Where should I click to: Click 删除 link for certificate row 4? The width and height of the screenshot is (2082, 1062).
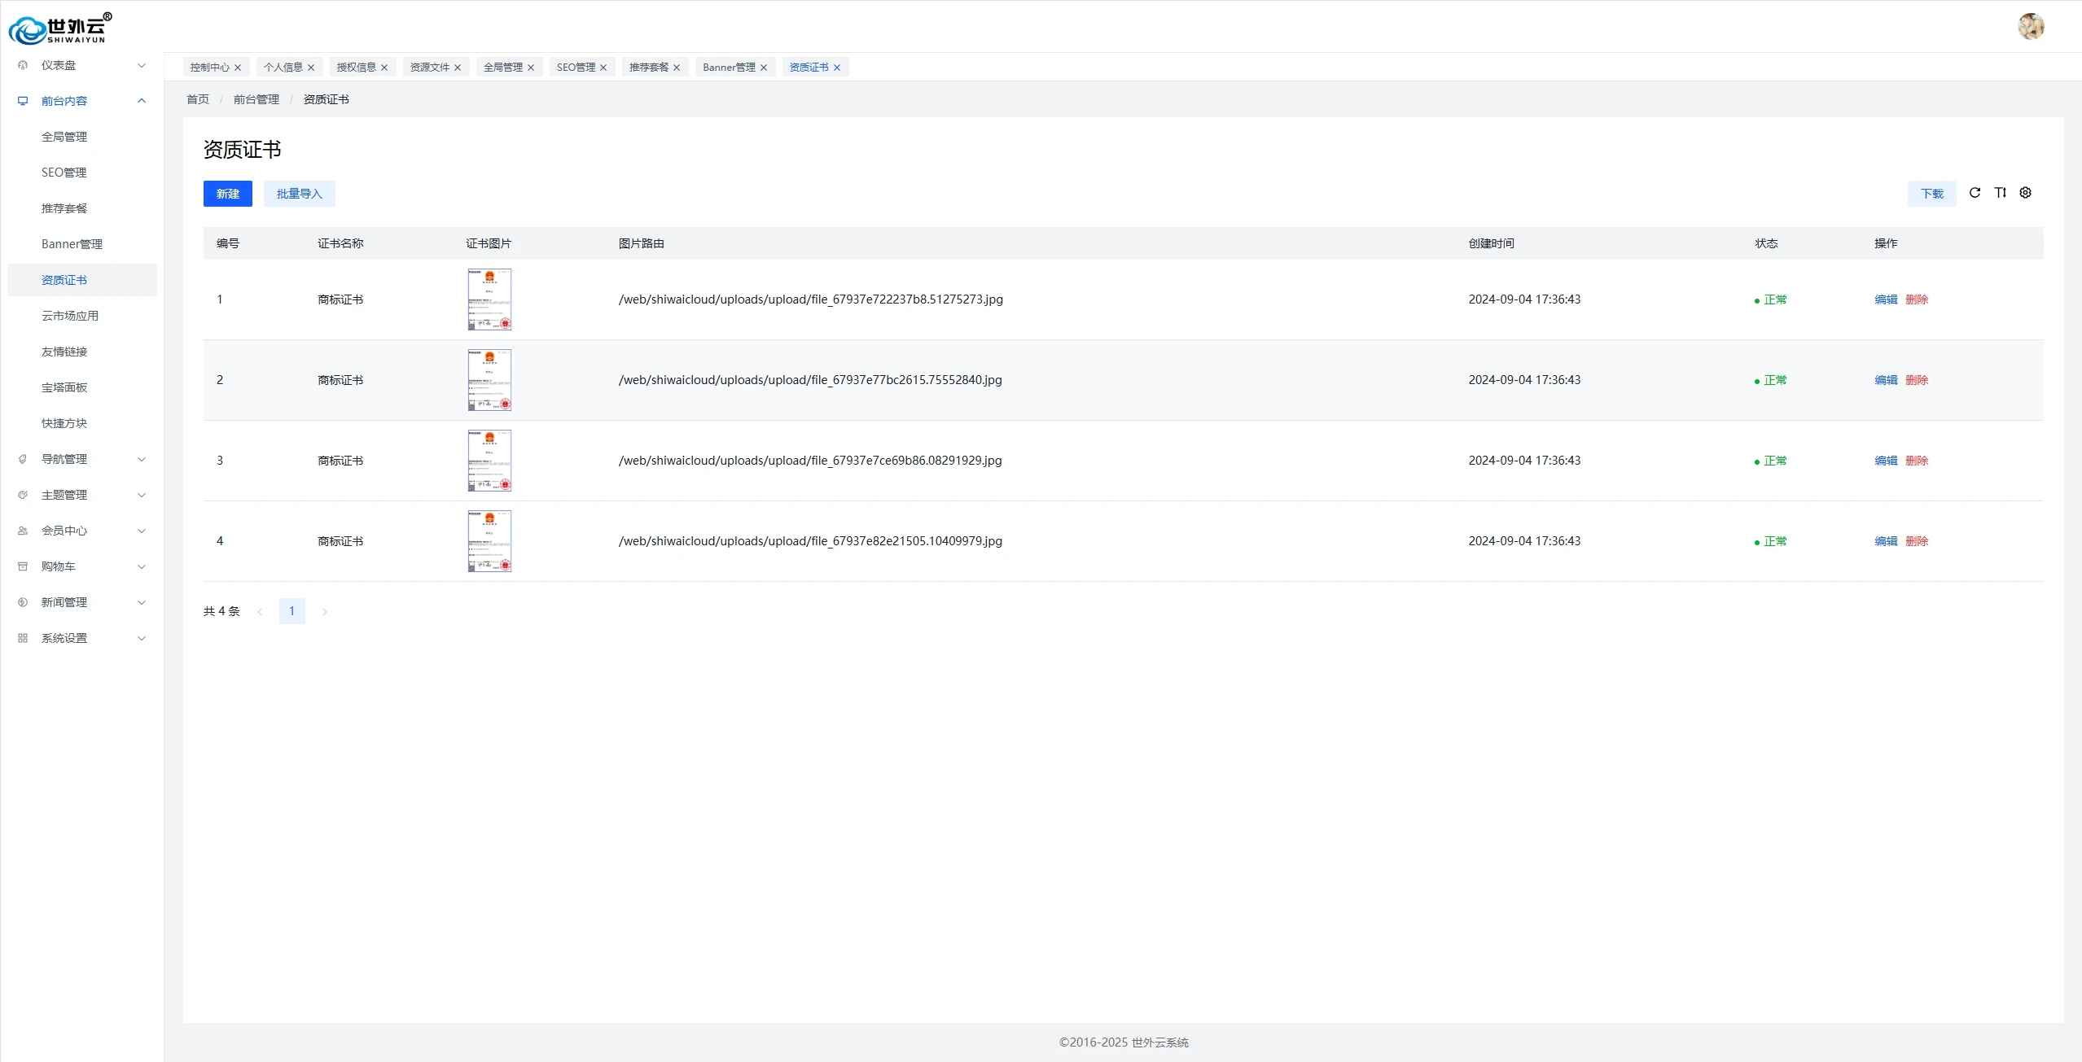coord(1916,541)
